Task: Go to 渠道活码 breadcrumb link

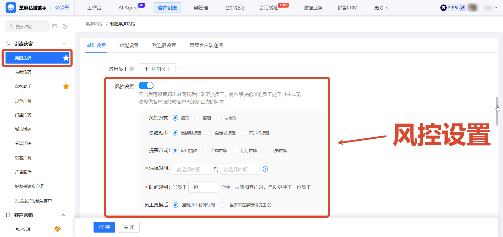Action: tap(94, 24)
